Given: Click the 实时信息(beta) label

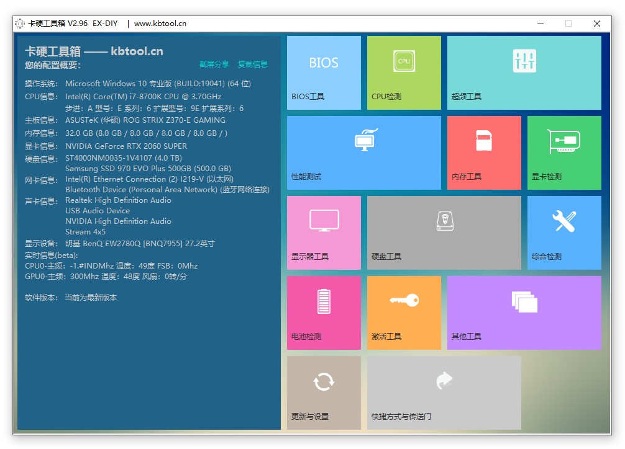Looking at the screenshot, I should 52,255.
